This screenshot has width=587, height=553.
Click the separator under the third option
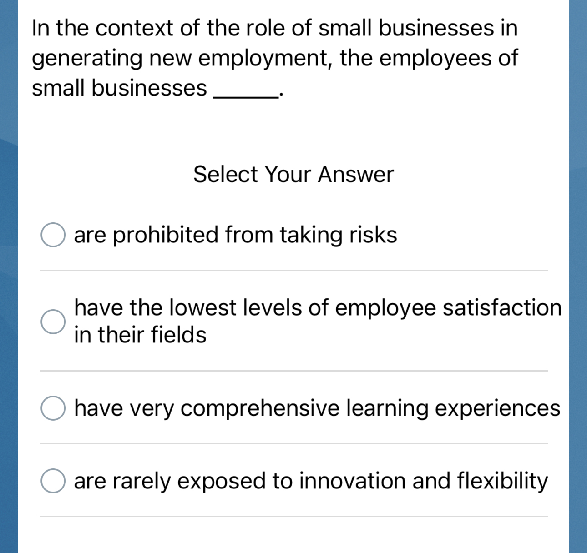[x=293, y=443]
